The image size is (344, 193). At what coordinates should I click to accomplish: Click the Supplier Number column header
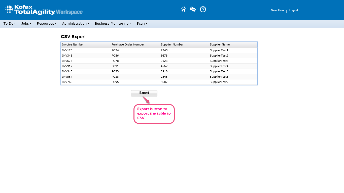click(172, 44)
